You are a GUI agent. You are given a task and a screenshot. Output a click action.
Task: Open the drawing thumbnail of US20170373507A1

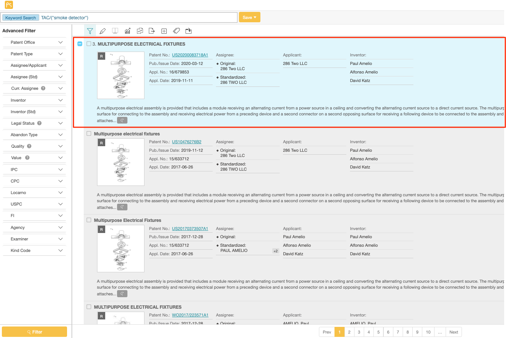click(121, 249)
